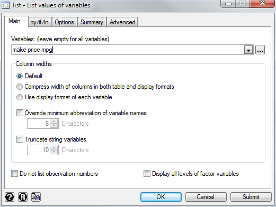Click the Cancel button

tap(206, 197)
